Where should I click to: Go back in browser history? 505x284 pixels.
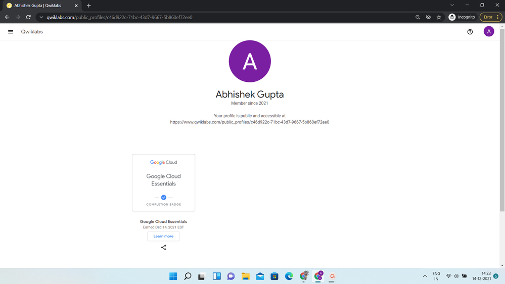[7, 17]
